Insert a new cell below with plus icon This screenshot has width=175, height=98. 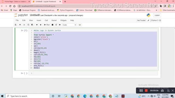coord(20,25)
